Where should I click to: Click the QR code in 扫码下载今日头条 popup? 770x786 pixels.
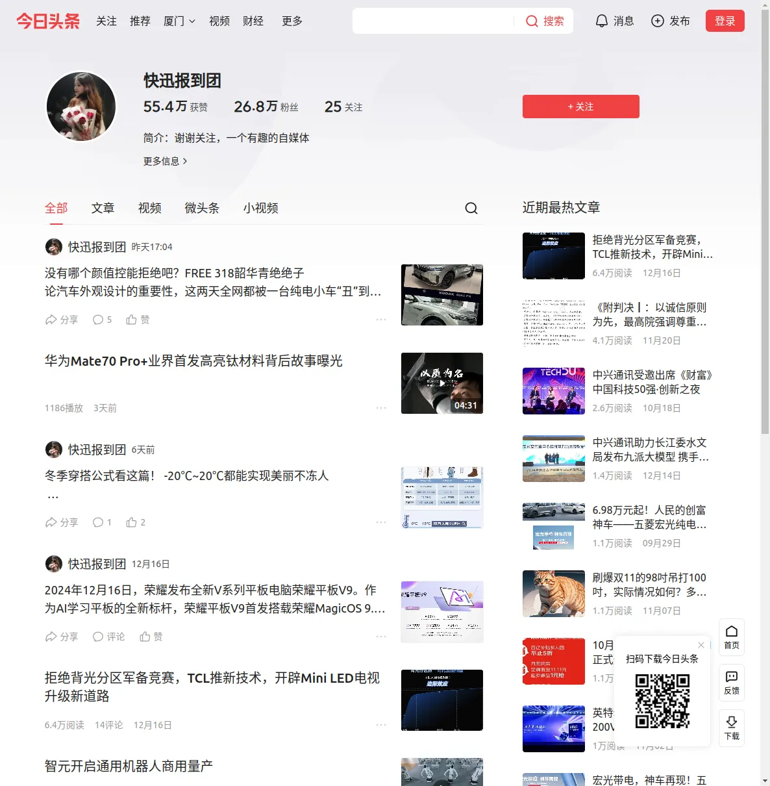point(662,701)
